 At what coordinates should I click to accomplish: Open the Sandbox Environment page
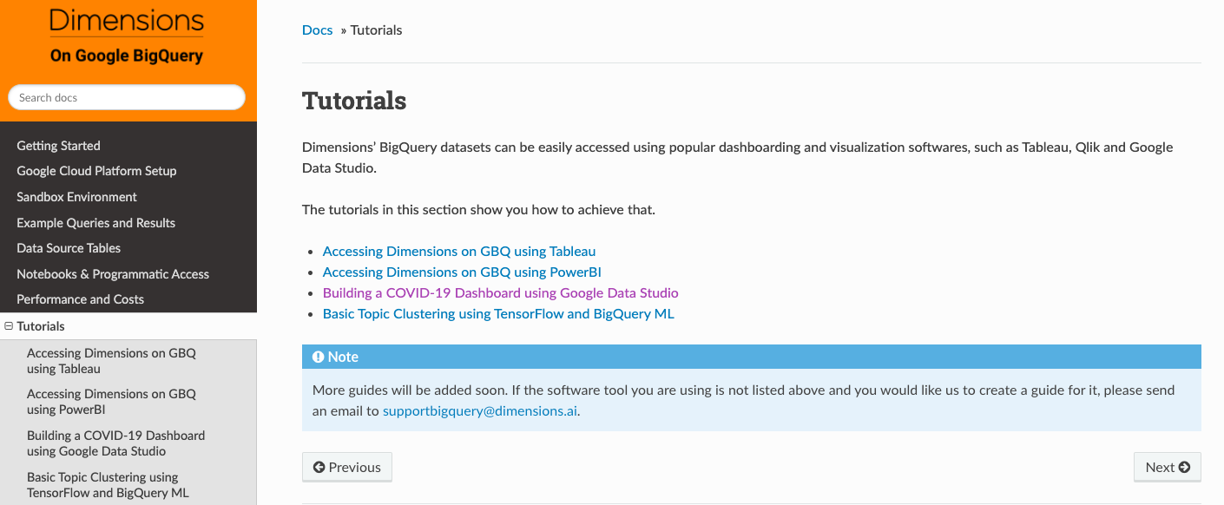pos(76,197)
